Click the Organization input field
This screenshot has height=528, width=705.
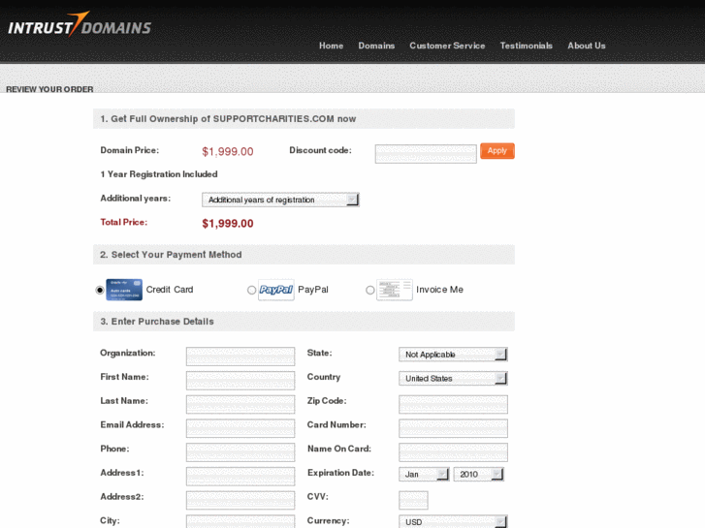(x=240, y=357)
